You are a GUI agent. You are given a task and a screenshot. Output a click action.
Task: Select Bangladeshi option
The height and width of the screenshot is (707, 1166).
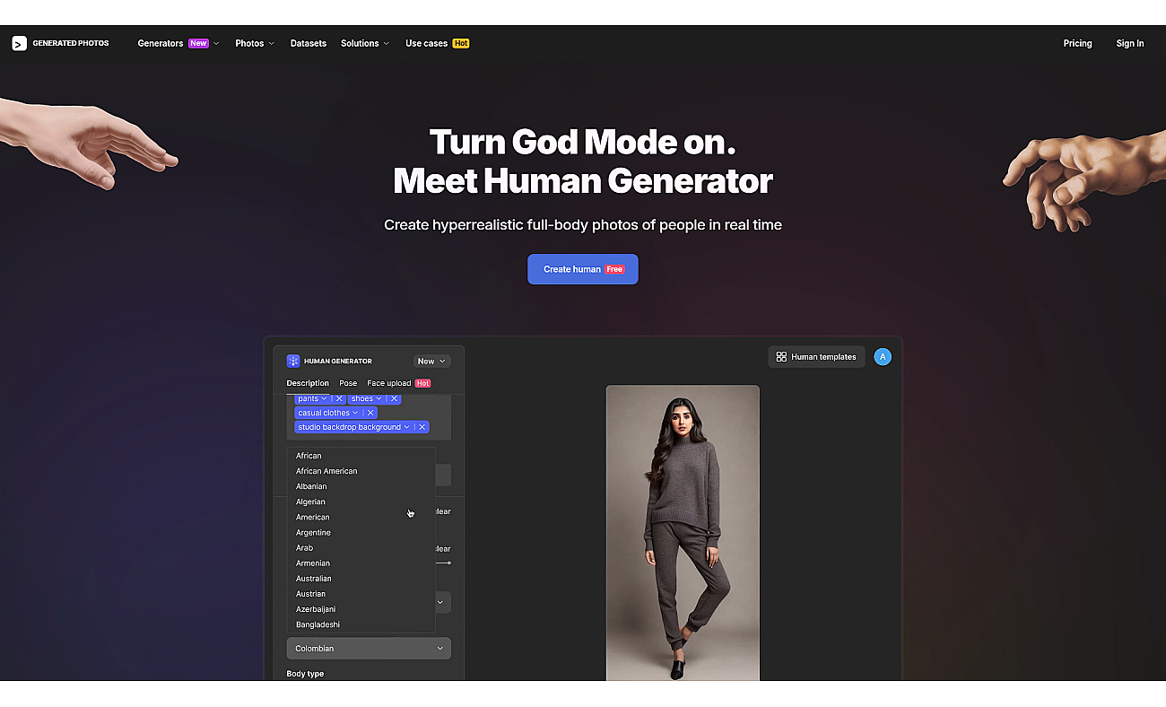point(361,624)
